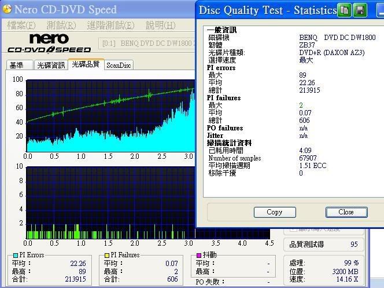Image resolution: width=384 pixels, height=288 pixels.
Task: Click the cyan PI Errors legend swatch
Action: (16, 256)
